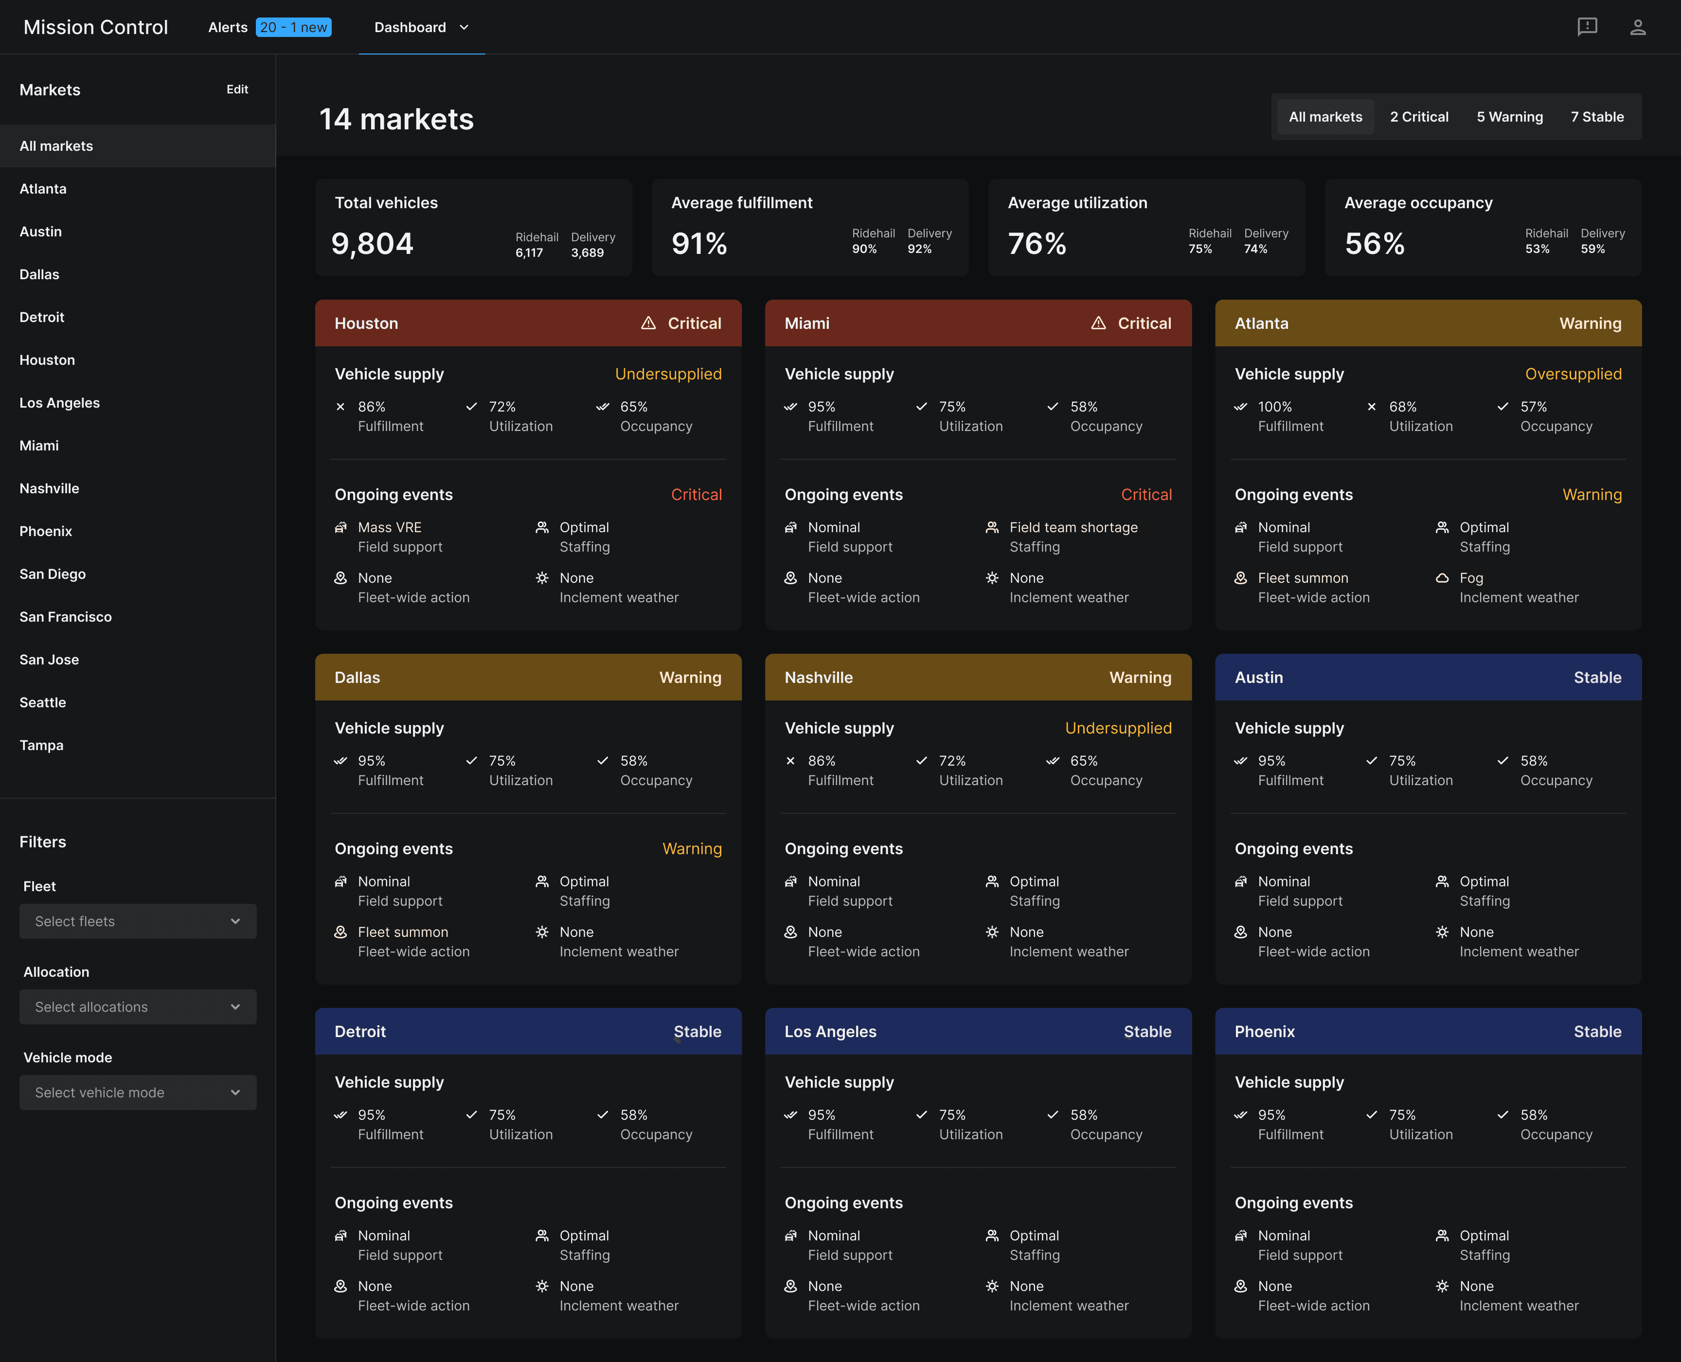Click Atlanta's Fog weather cloud icon
The image size is (1681, 1362).
tap(1442, 577)
